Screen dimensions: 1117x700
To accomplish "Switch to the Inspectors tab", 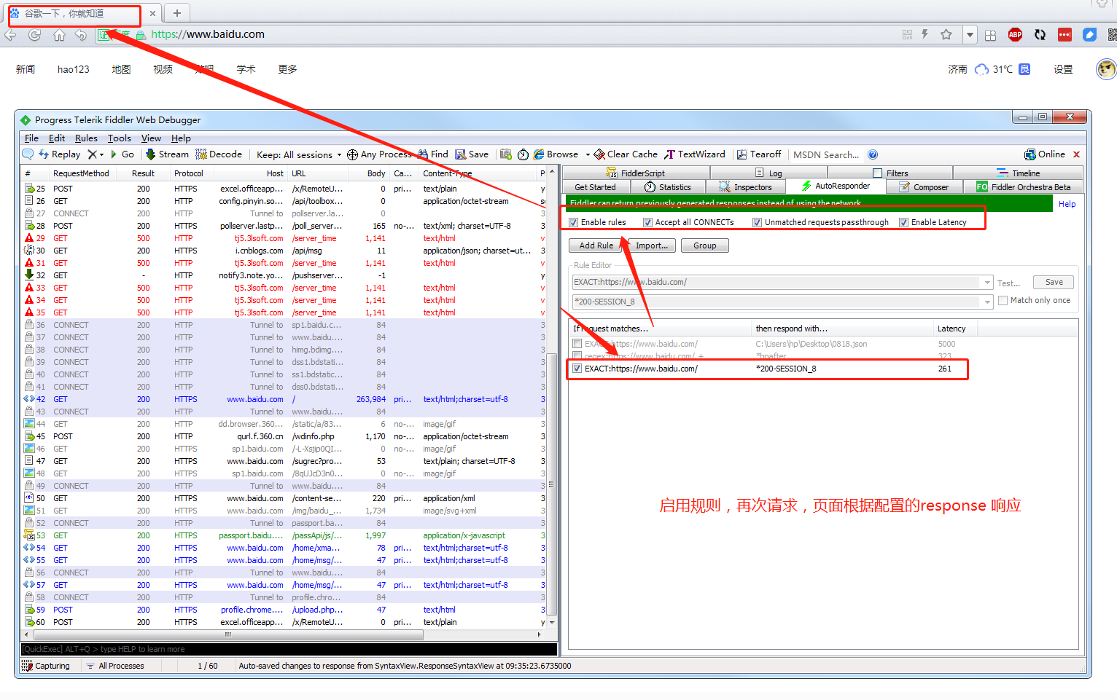I will click(745, 187).
